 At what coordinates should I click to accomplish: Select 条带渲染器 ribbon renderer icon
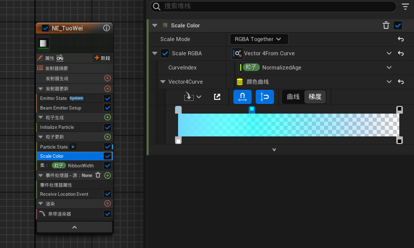pos(42,214)
